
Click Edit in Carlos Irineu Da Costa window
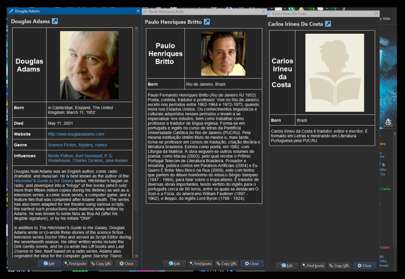(x=287, y=266)
